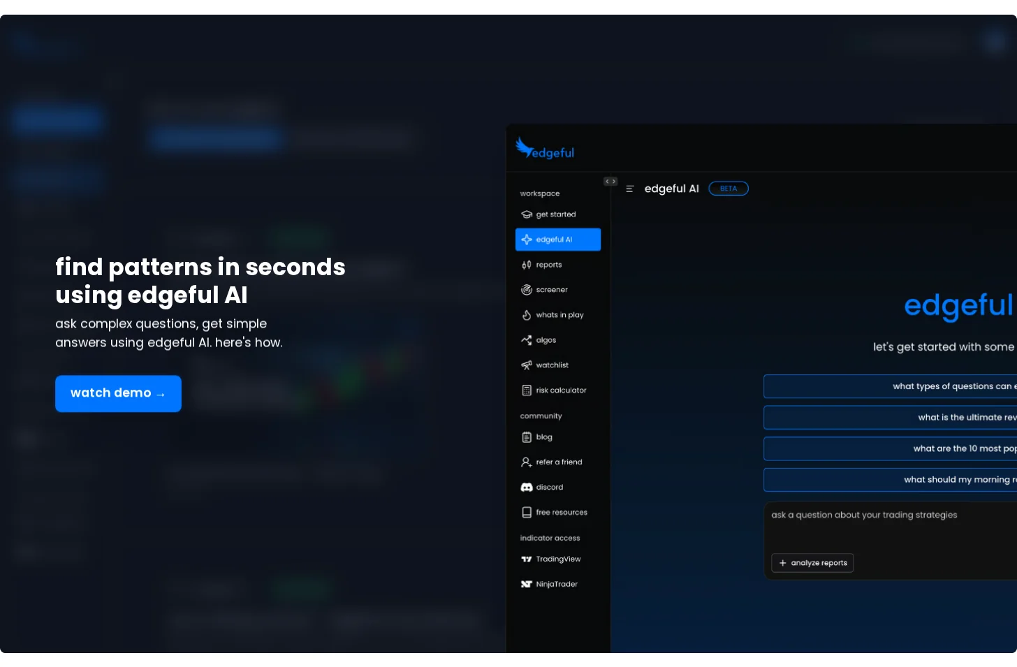This screenshot has width=1017, height=667.
Task: Click the 'indicator access' section heading
Action: pos(550,538)
